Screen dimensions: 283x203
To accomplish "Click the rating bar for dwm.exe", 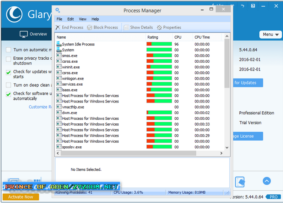I will pyautogui.click(x=159, y=113).
